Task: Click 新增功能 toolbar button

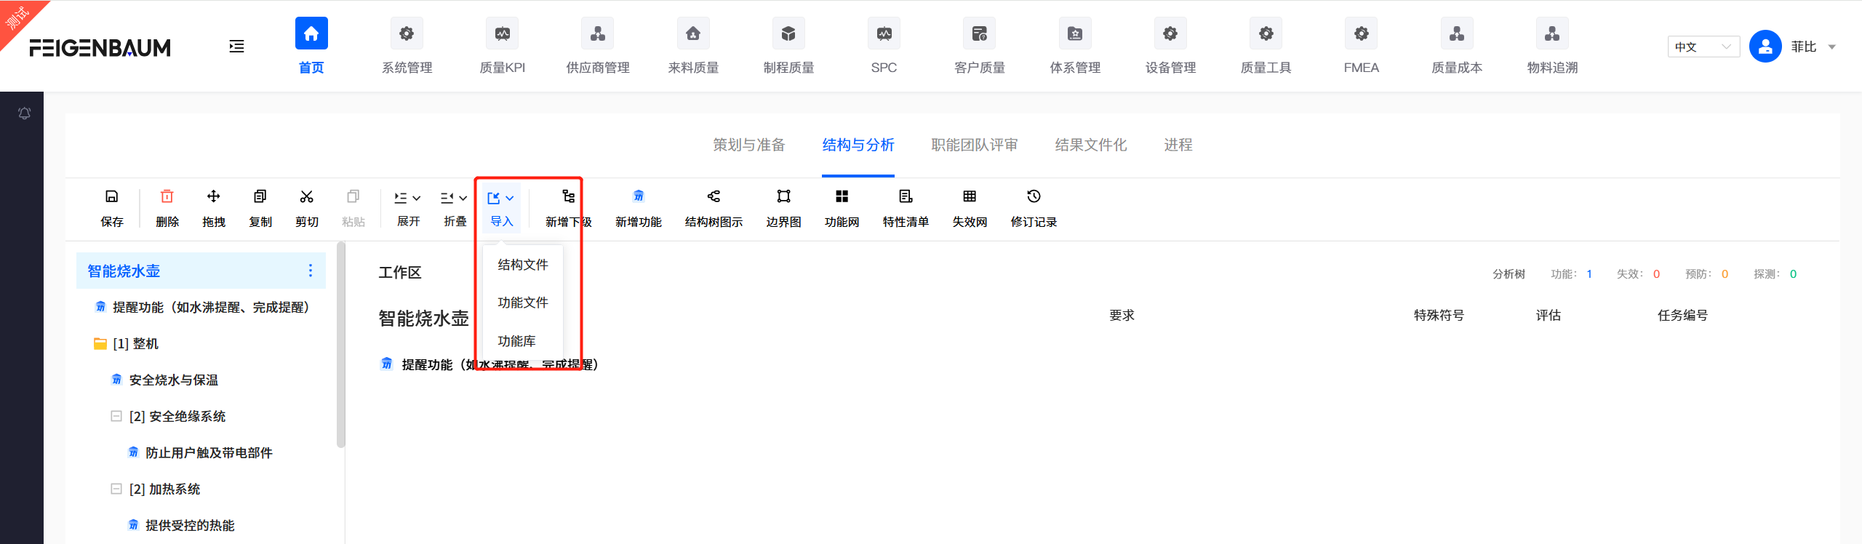Action: coord(639,208)
